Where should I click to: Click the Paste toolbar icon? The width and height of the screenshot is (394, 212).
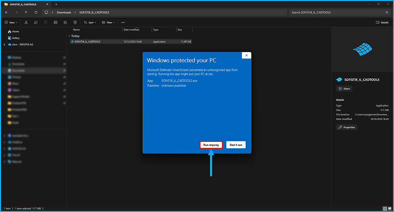(x=46, y=22)
